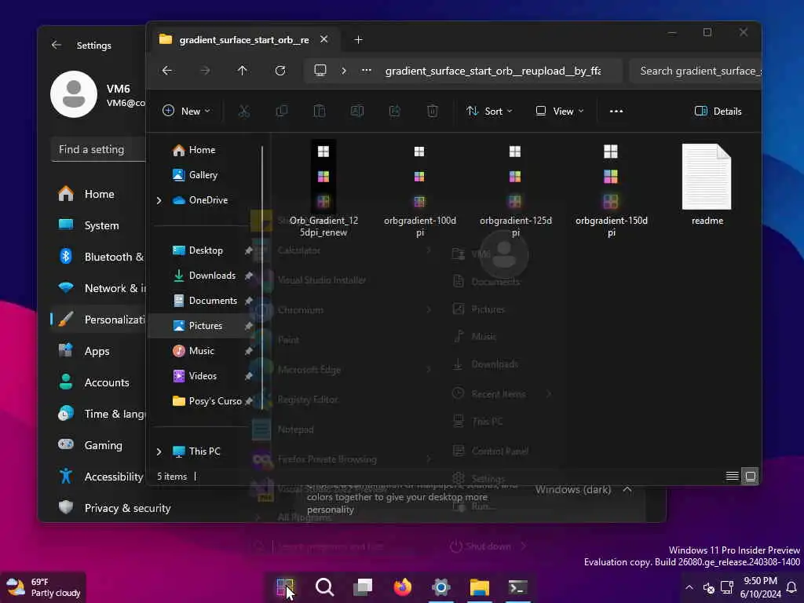The width and height of the screenshot is (804, 603).
Task: Click the Start orb on the taskbar
Action: click(x=284, y=587)
